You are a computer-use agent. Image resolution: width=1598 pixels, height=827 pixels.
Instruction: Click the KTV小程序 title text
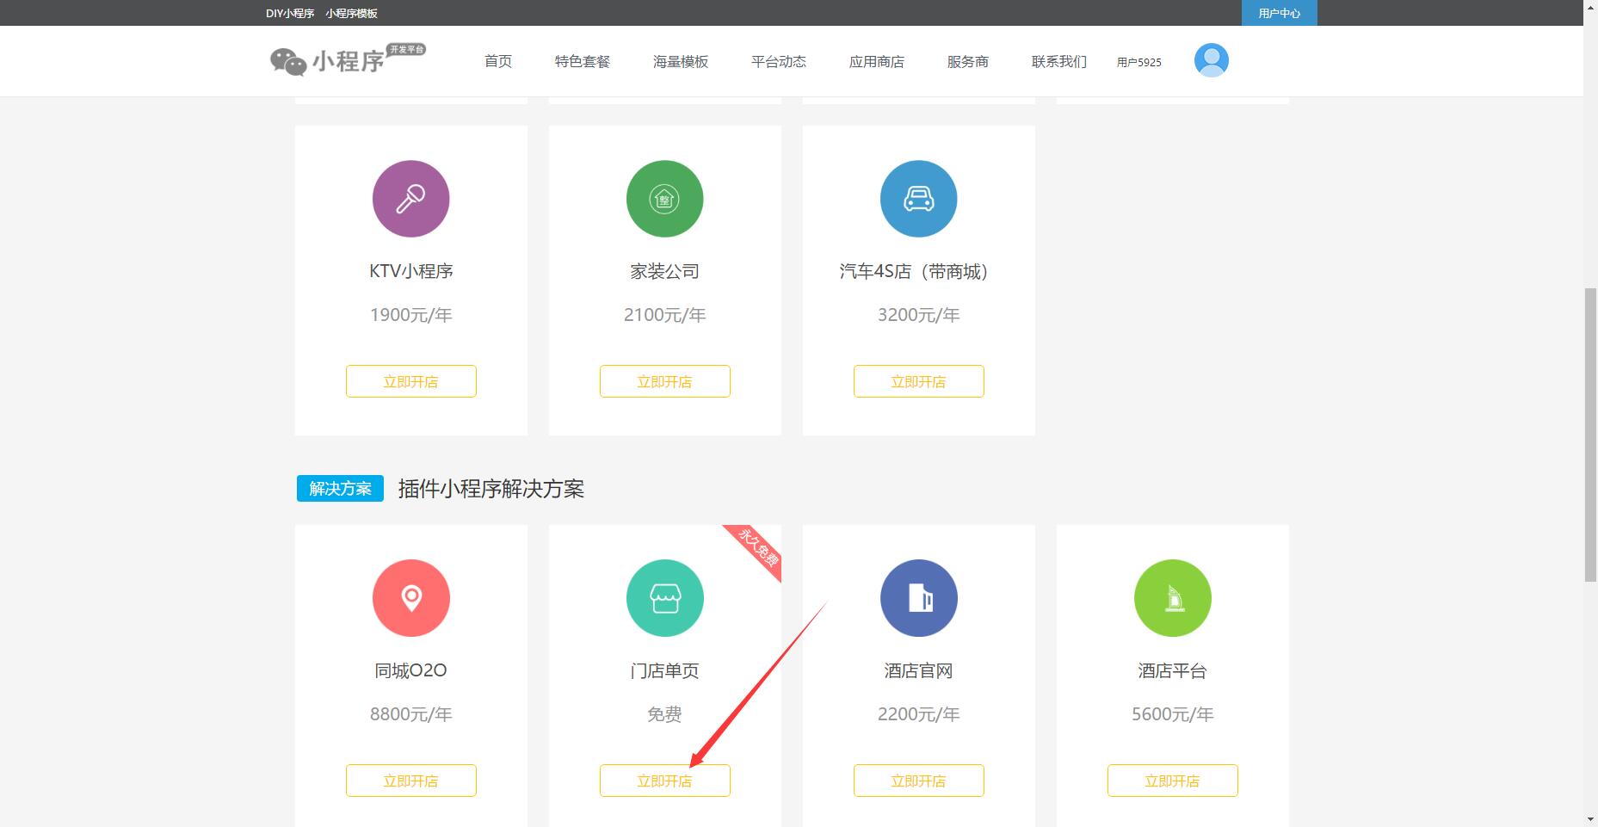pyautogui.click(x=410, y=271)
